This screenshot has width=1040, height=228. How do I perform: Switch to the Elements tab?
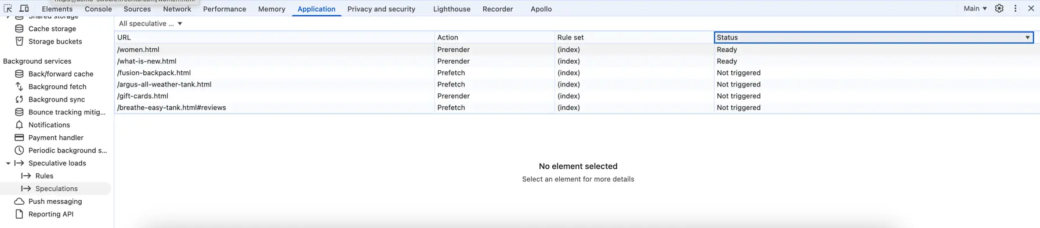57,9
